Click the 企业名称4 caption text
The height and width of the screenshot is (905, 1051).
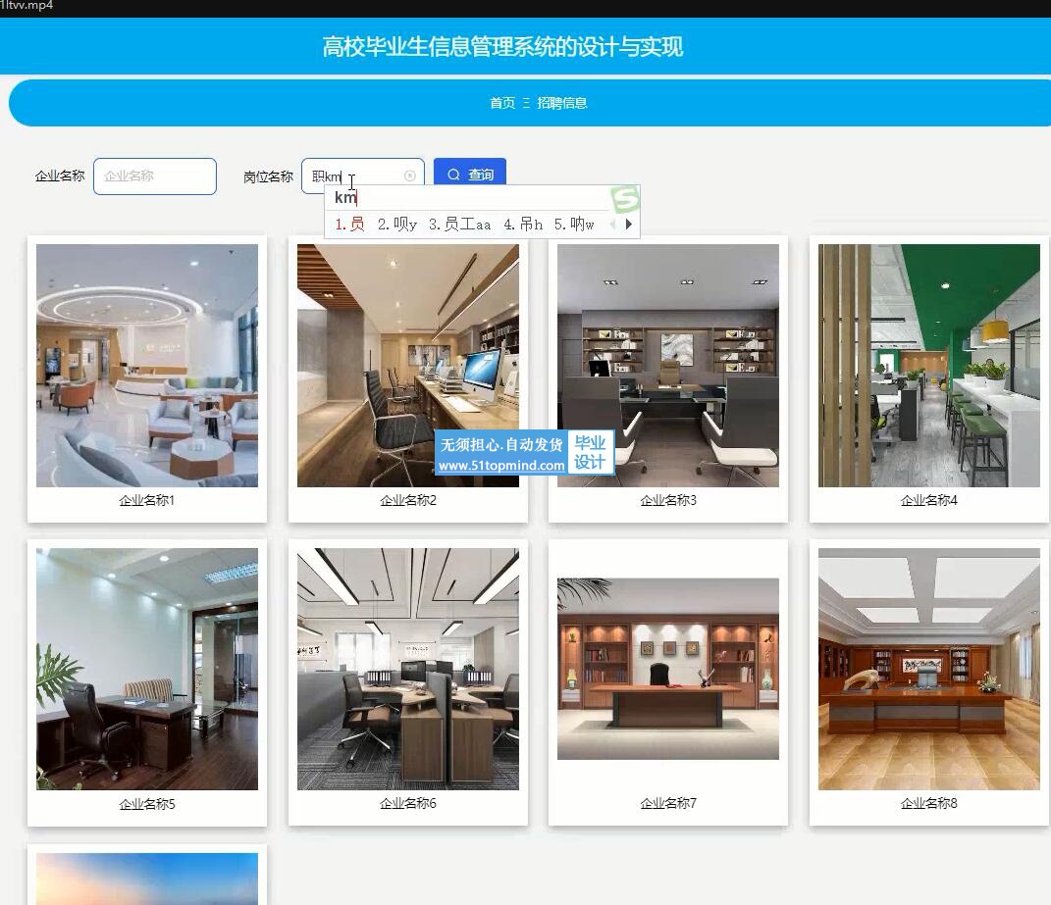tap(929, 500)
